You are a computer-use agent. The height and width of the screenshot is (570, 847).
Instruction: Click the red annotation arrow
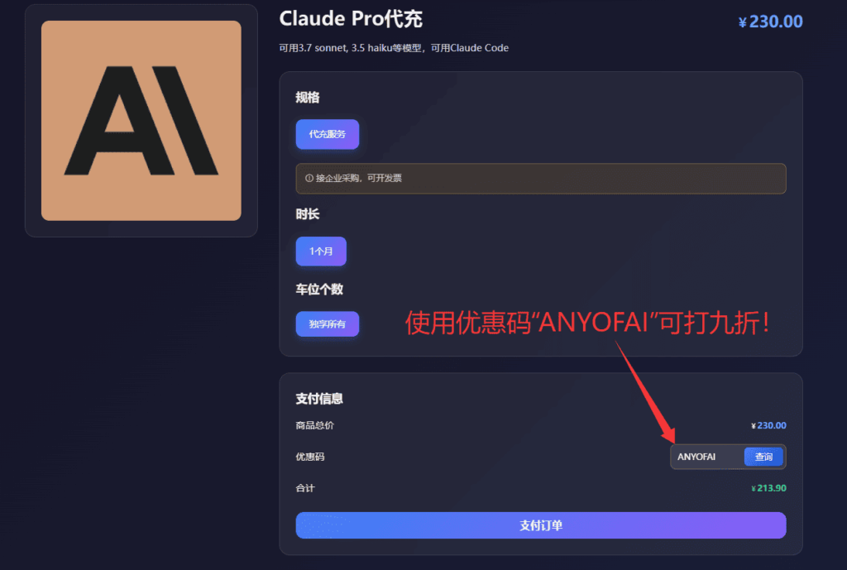point(645,390)
